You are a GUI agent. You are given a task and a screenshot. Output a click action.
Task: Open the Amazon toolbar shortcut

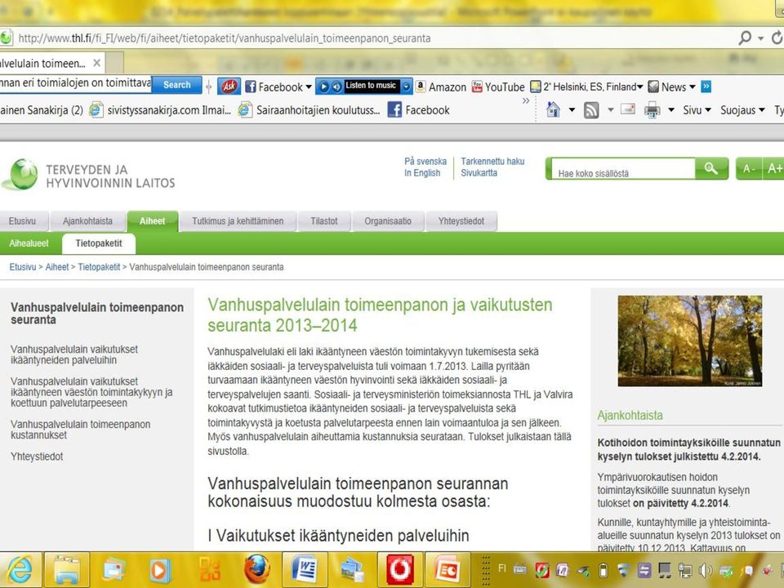pyautogui.click(x=440, y=87)
